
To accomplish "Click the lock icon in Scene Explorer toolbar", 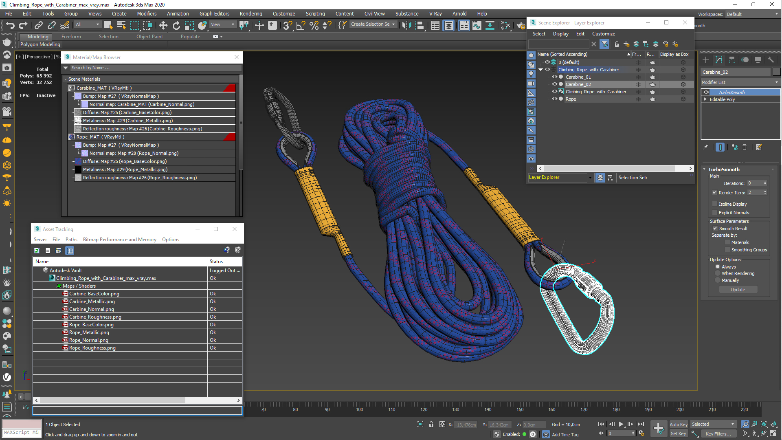I will click(617, 44).
